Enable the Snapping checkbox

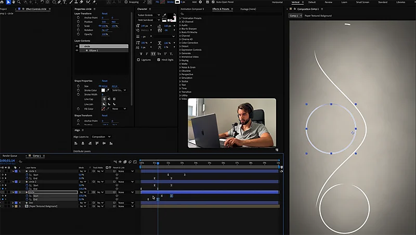pos(126,2)
